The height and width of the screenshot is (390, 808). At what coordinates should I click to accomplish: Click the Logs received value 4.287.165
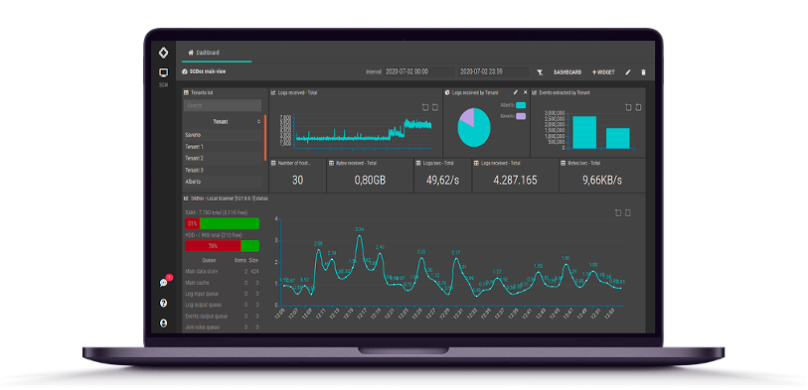515,180
